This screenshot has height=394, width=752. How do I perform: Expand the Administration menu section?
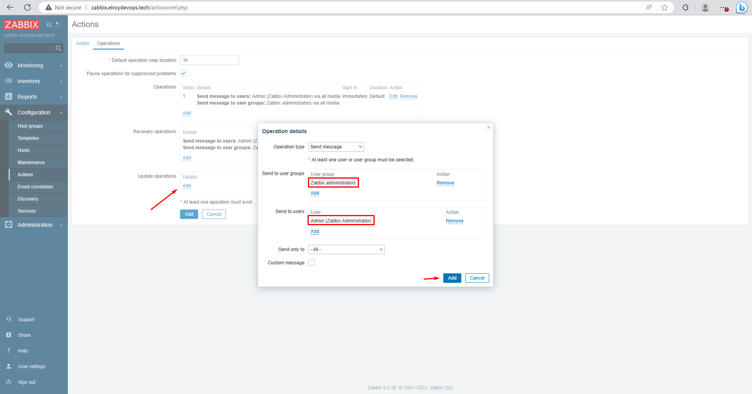(x=34, y=225)
